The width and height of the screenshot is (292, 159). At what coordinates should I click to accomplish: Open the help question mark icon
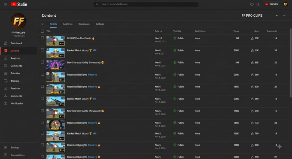[x=252, y=4]
